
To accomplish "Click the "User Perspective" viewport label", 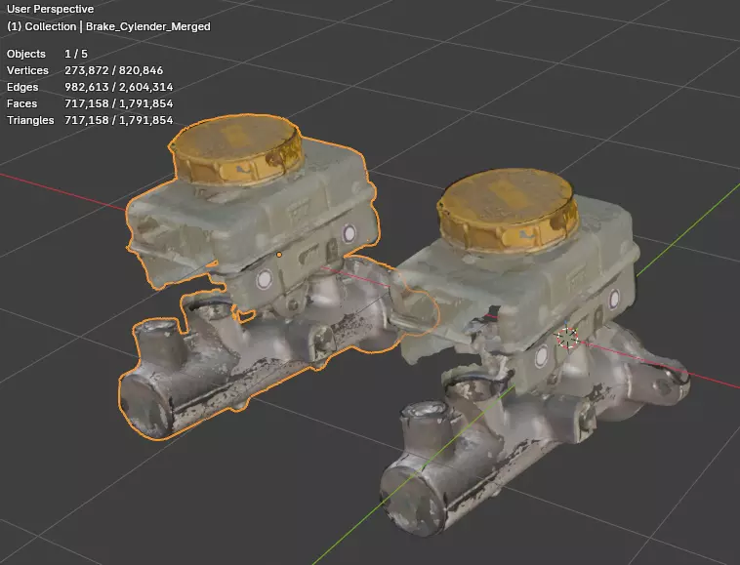I will point(50,9).
